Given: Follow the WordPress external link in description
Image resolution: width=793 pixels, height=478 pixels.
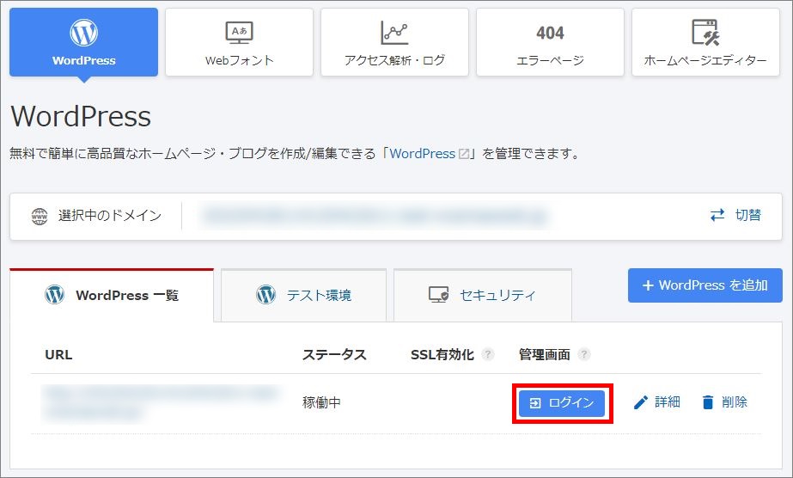Looking at the screenshot, I should pyautogui.click(x=429, y=154).
